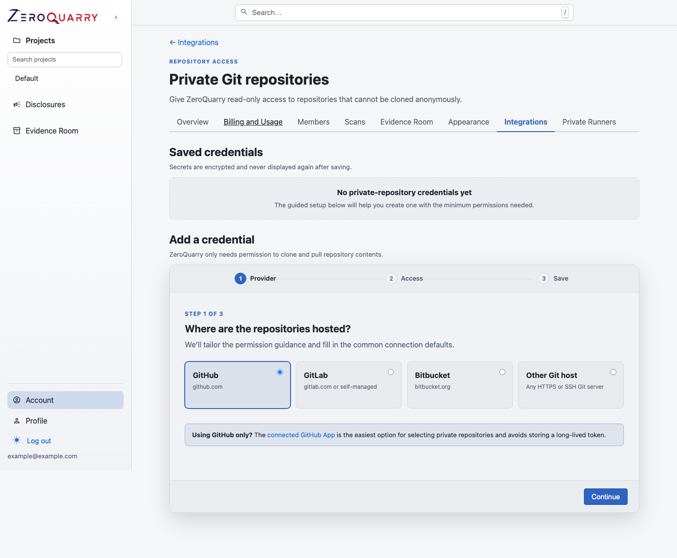
Task: Go back to Integrations
Action: 194,42
